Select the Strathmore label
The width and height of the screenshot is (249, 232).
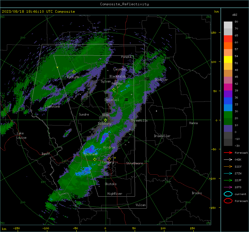pos(134,163)
